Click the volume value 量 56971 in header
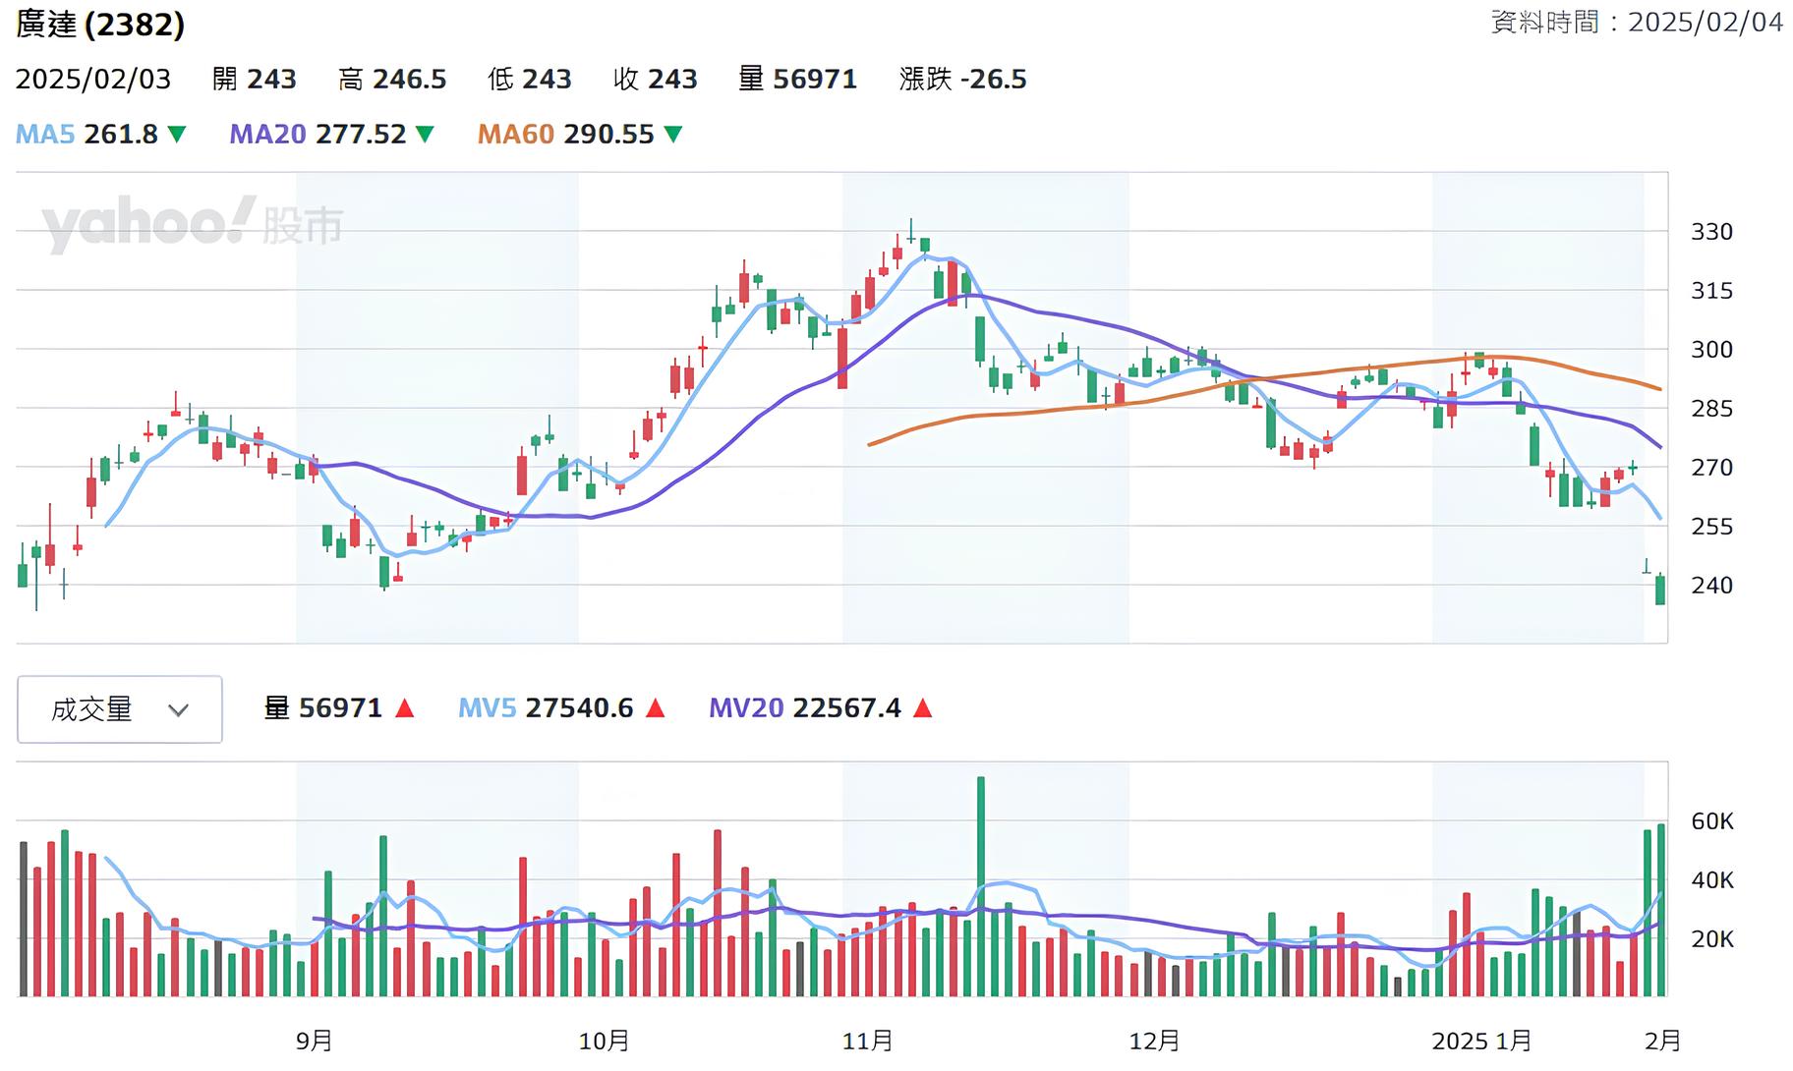This screenshot has width=1793, height=1071. pyautogui.click(x=798, y=79)
